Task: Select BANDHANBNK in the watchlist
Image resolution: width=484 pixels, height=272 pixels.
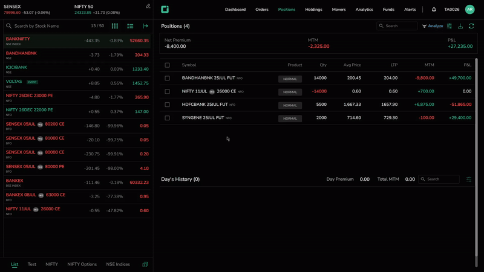Action: coord(77,55)
